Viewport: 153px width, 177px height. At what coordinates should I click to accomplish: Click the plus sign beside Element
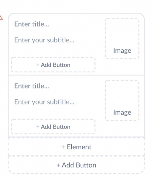point(63,147)
